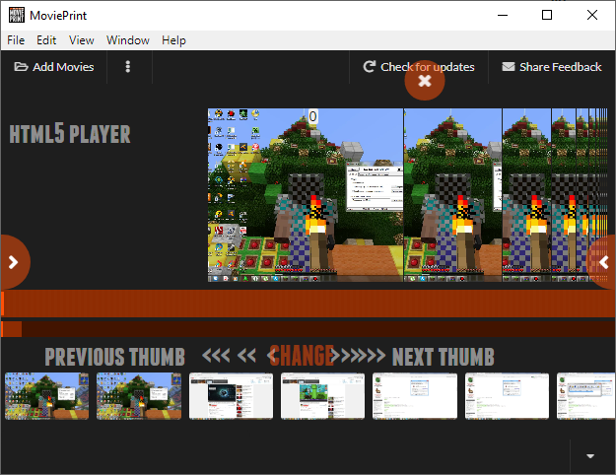Image resolution: width=616 pixels, height=475 pixels.
Task: Expand the left panel with the round chevron
Action: (14, 262)
